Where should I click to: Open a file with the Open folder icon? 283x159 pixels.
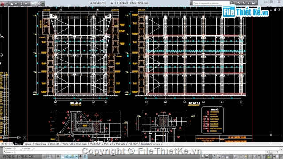click(x=16, y=4)
